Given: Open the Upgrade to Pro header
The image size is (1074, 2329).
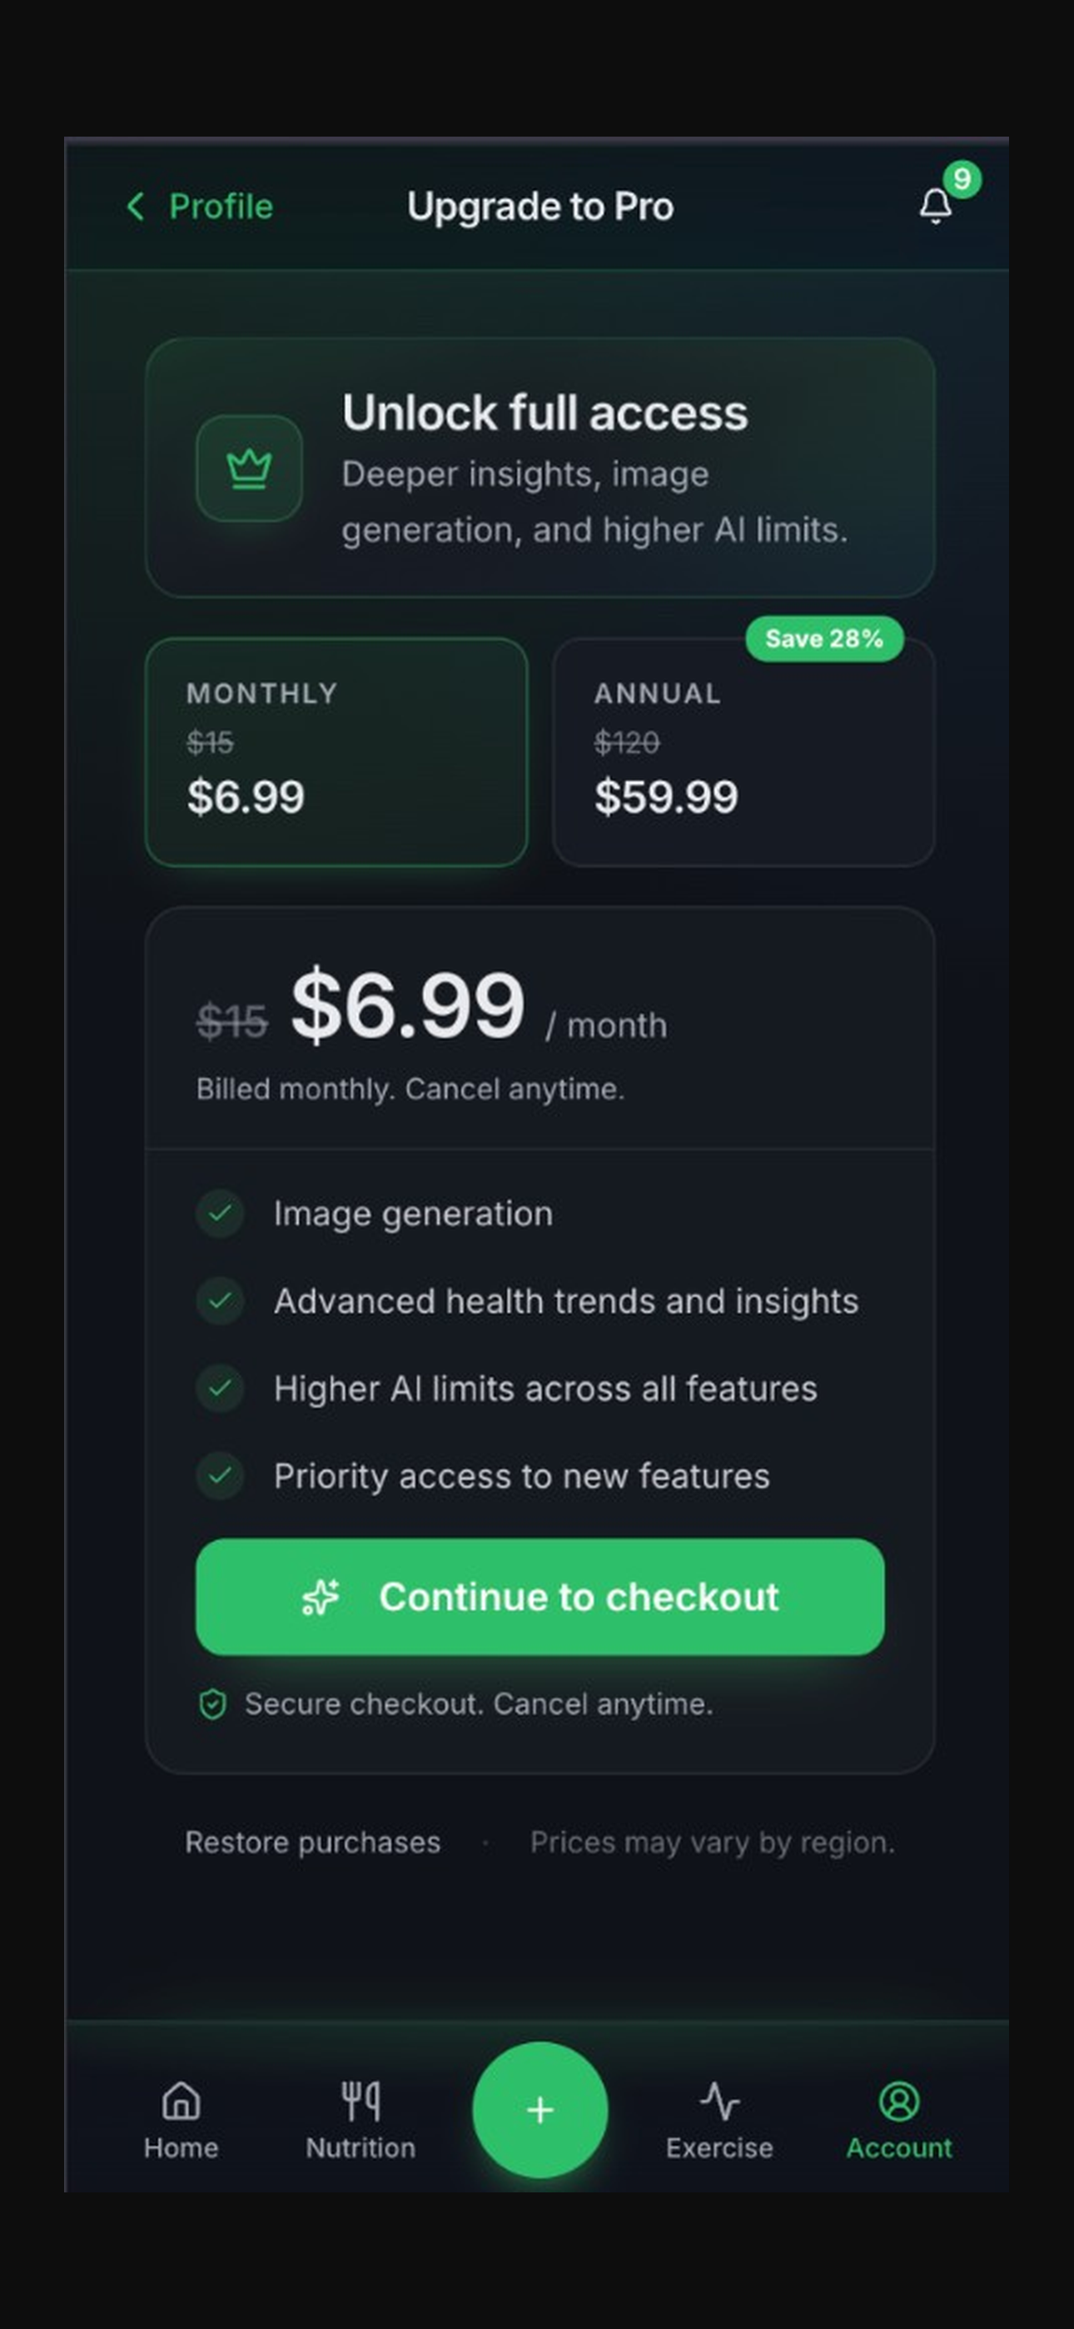Looking at the screenshot, I should [x=539, y=206].
